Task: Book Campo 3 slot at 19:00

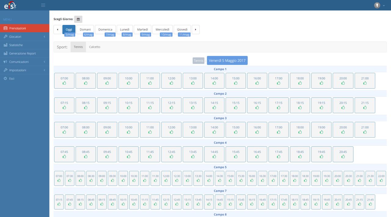Action: click(321, 130)
